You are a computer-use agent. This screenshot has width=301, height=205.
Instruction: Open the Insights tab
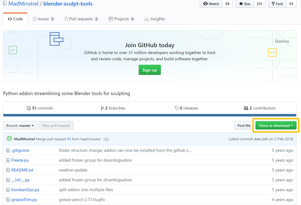pos(155,19)
